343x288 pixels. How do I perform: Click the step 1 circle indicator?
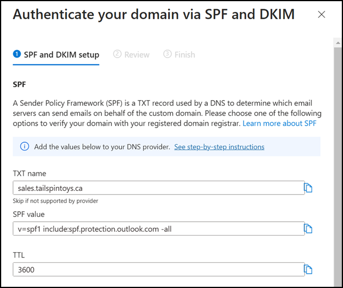[17, 54]
